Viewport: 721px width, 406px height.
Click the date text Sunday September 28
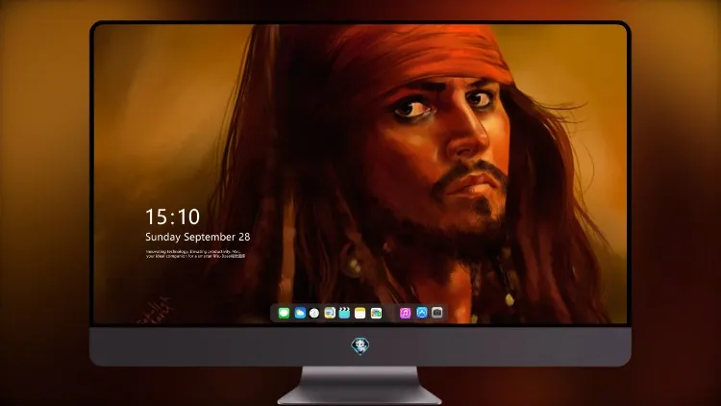click(x=198, y=237)
